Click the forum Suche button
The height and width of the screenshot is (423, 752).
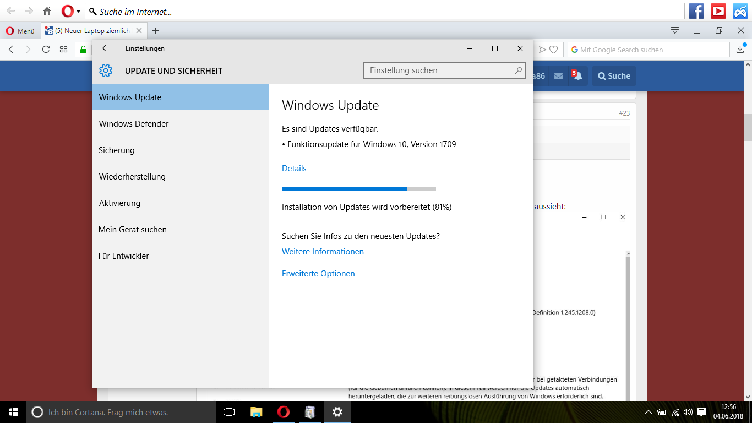point(614,76)
